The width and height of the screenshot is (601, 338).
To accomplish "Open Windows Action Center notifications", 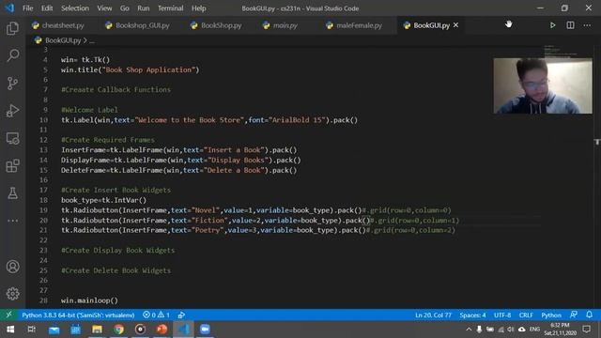I will [586, 330].
